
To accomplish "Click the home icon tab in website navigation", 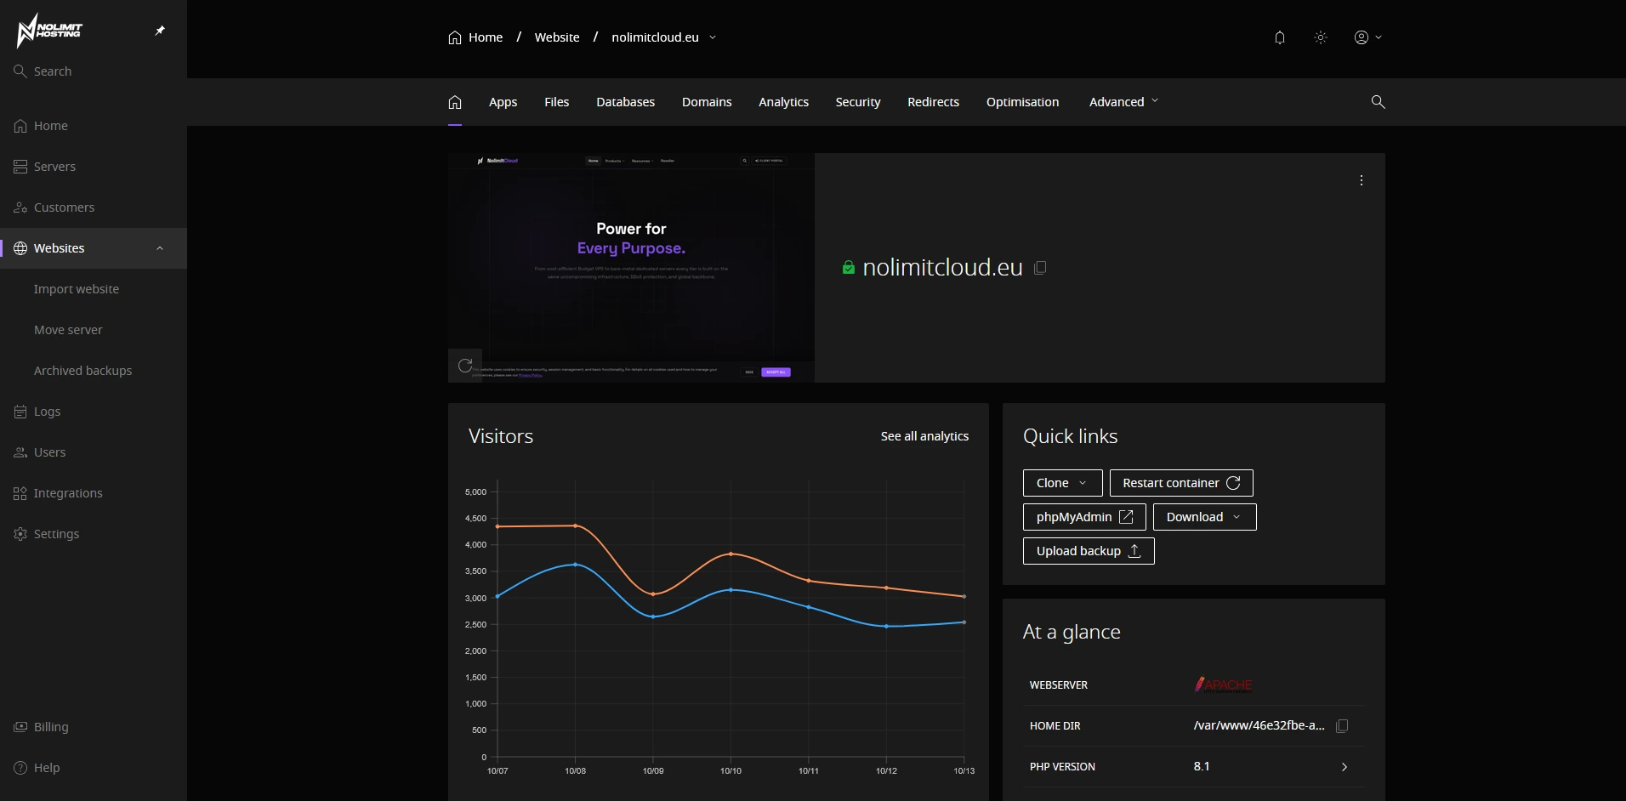I will [455, 102].
